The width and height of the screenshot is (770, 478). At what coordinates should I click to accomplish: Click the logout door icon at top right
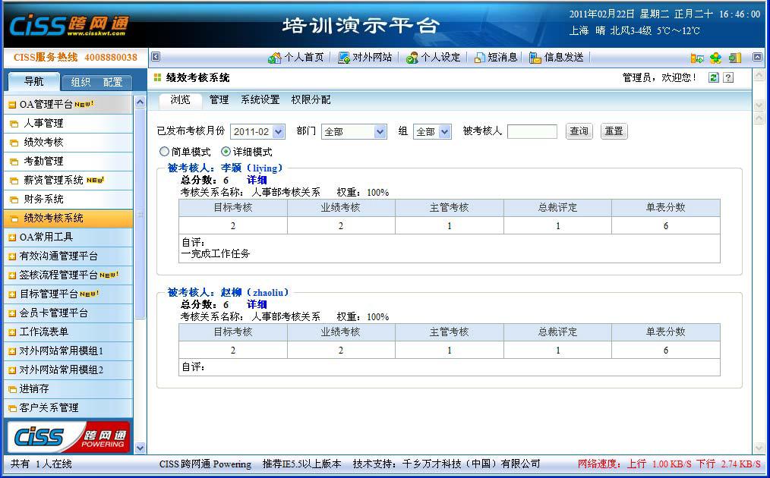(x=734, y=57)
